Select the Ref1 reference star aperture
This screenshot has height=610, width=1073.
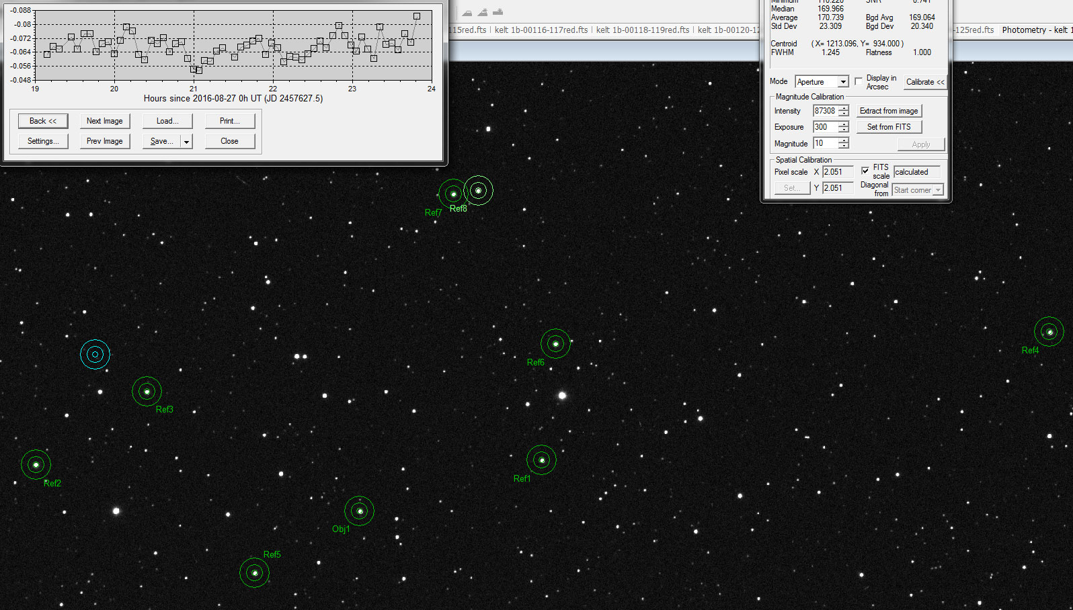(541, 460)
